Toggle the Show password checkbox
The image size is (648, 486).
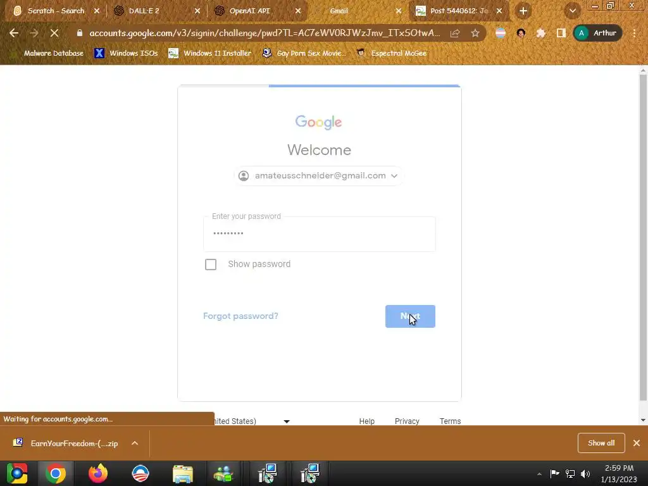pyautogui.click(x=211, y=265)
